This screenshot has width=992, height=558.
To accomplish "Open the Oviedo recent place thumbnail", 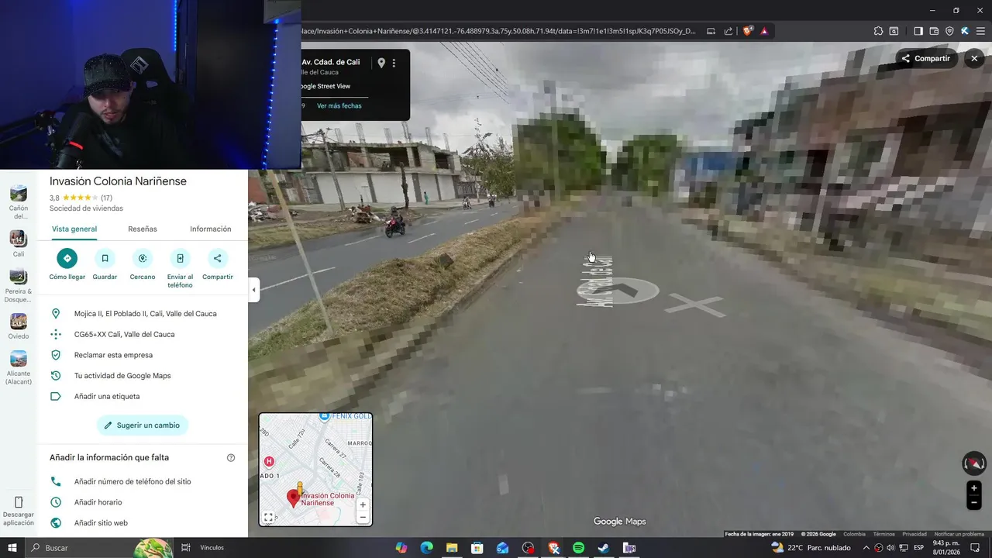I will click(19, 321).
